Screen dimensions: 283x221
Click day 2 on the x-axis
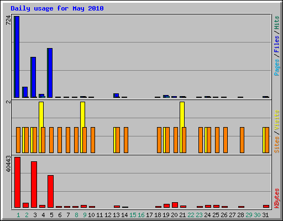tap(27, 215)
